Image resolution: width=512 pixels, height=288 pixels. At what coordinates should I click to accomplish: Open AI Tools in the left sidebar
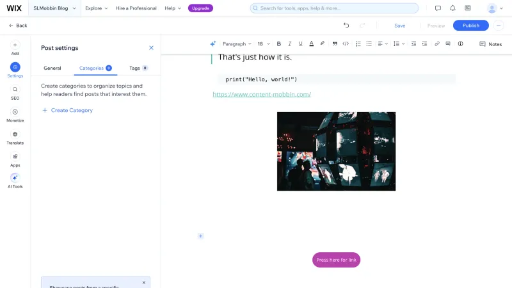pos(15,181)
